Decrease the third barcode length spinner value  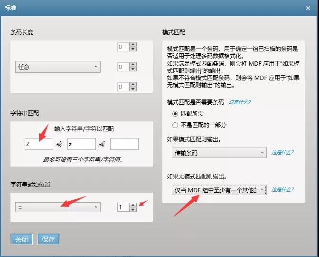[133, 89]
